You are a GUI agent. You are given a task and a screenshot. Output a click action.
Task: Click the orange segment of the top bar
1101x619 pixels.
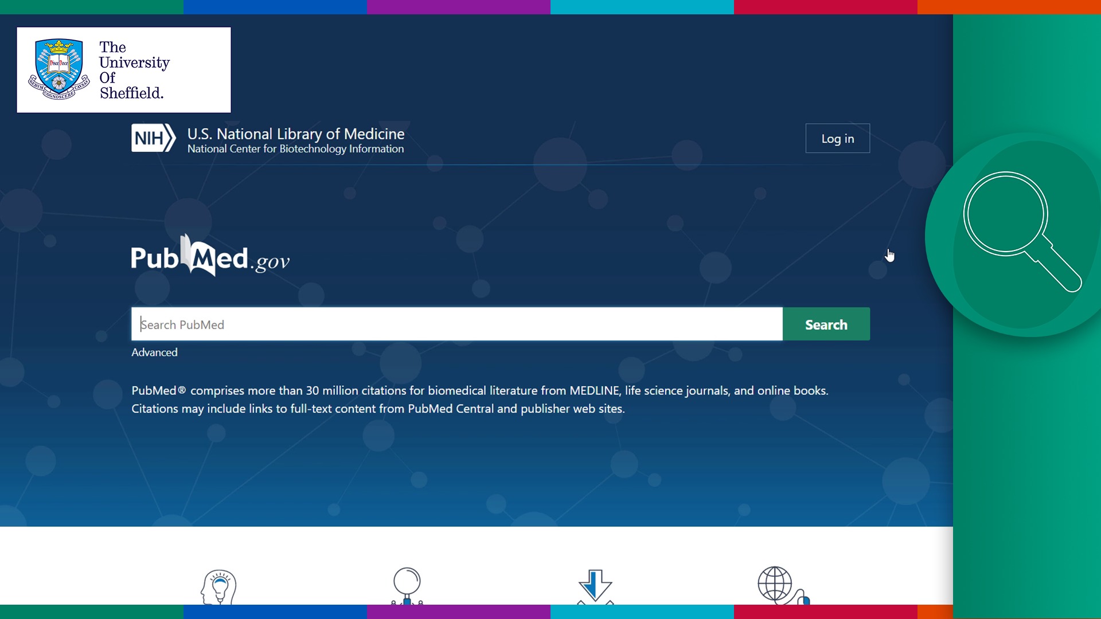1009,7
